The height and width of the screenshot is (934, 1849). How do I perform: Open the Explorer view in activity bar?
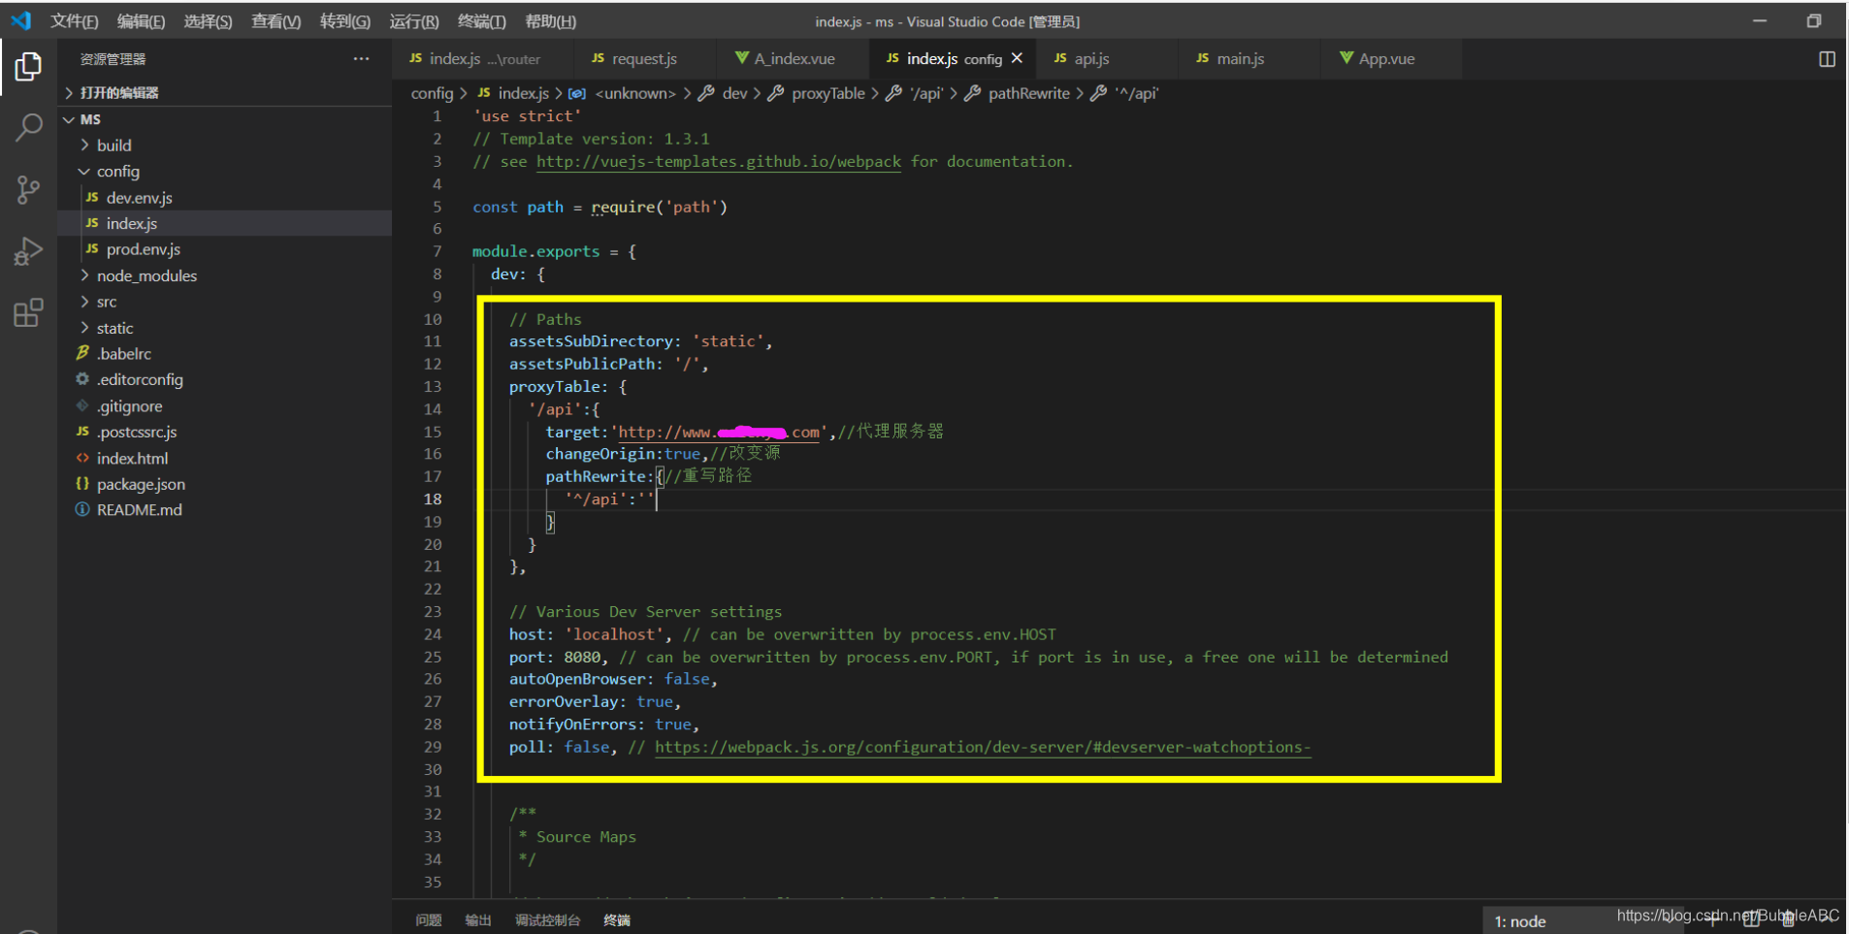pyautogui.click(x=28, y=67)
